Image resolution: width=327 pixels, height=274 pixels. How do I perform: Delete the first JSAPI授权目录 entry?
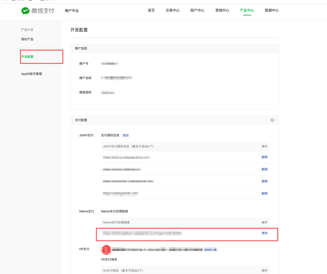coord(264,157)
